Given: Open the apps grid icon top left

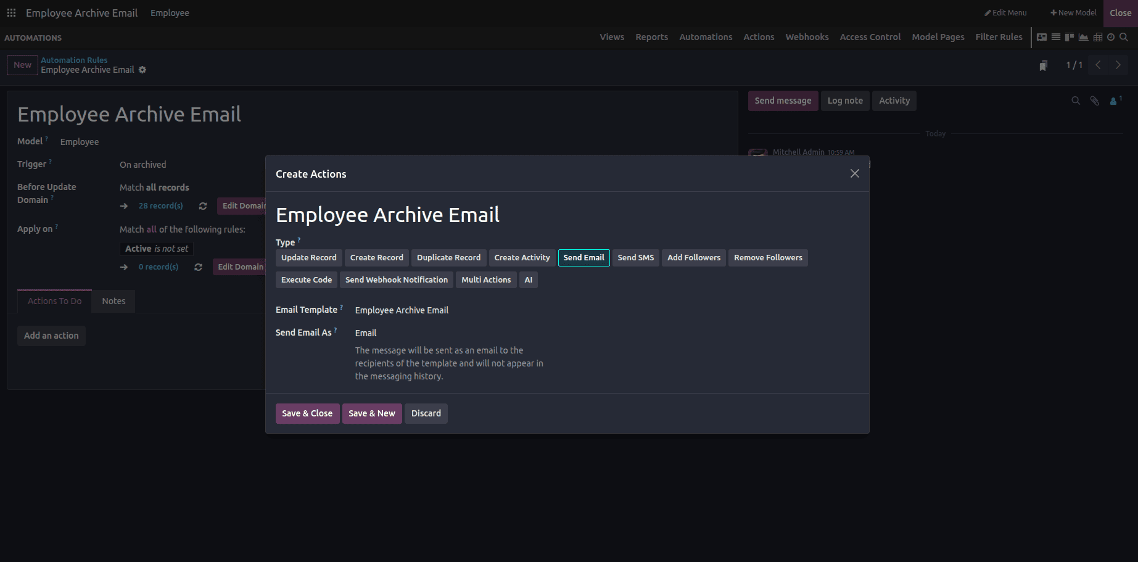Looking at the screenshot, I should pos(11,12).
